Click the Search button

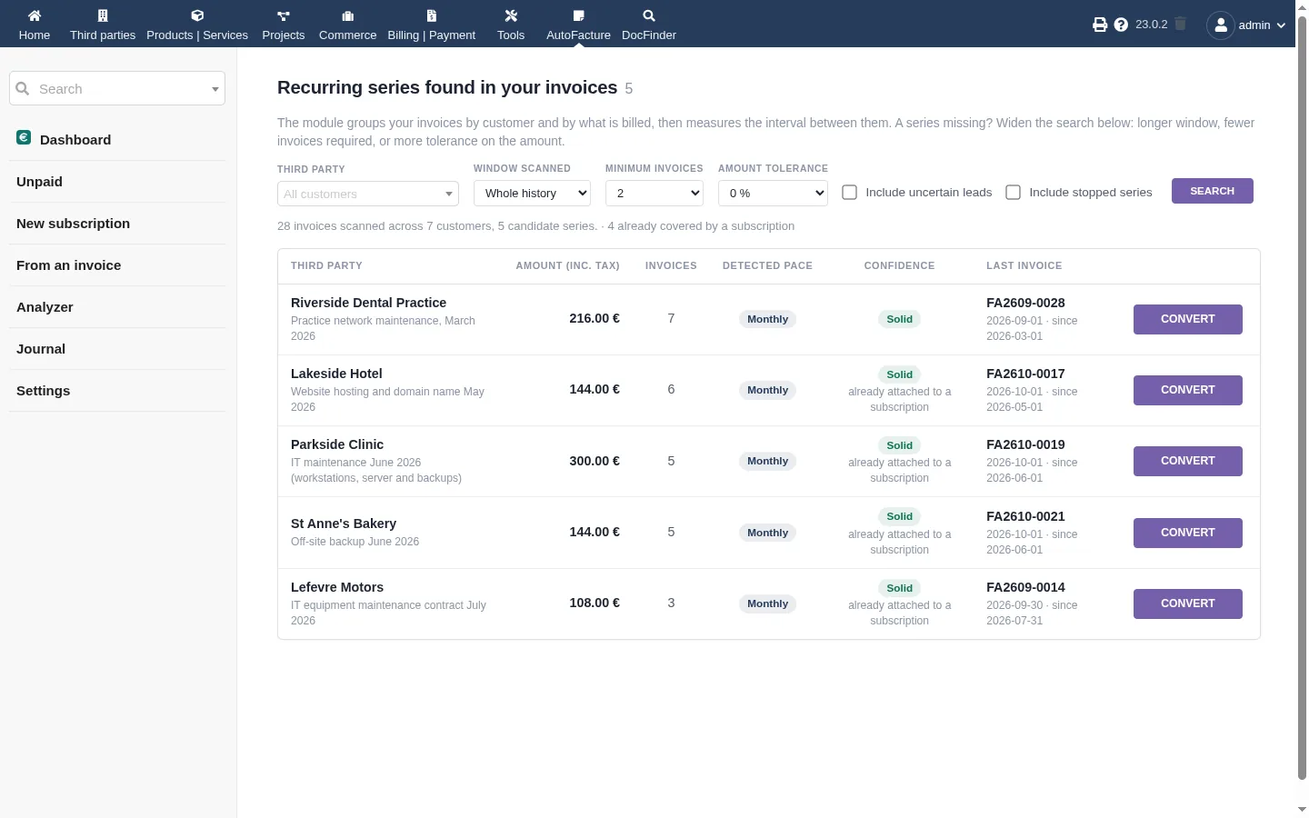(x=1213, y=191)
